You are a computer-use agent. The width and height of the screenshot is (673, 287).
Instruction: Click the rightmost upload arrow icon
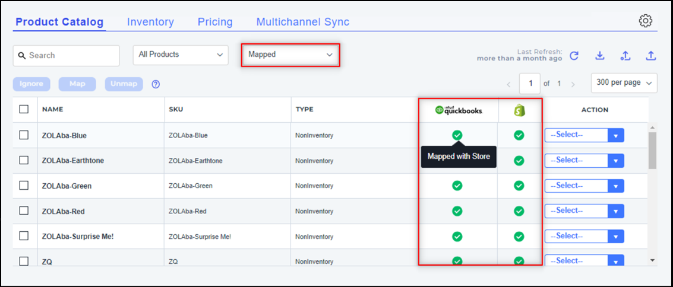tap(651, 56)
